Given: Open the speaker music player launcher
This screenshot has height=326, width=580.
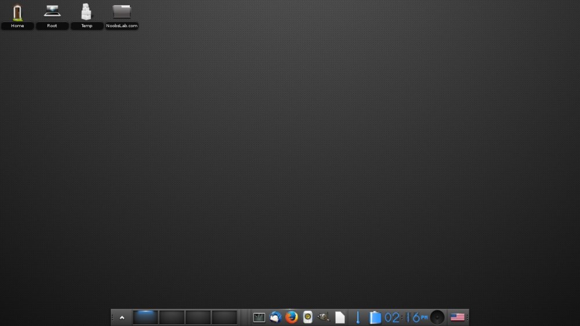Looking at the screenshot, I should (x=308, y=317).
